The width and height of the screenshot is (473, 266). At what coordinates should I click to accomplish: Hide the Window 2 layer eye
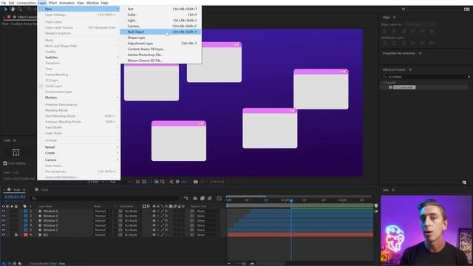tap(4, 225)
